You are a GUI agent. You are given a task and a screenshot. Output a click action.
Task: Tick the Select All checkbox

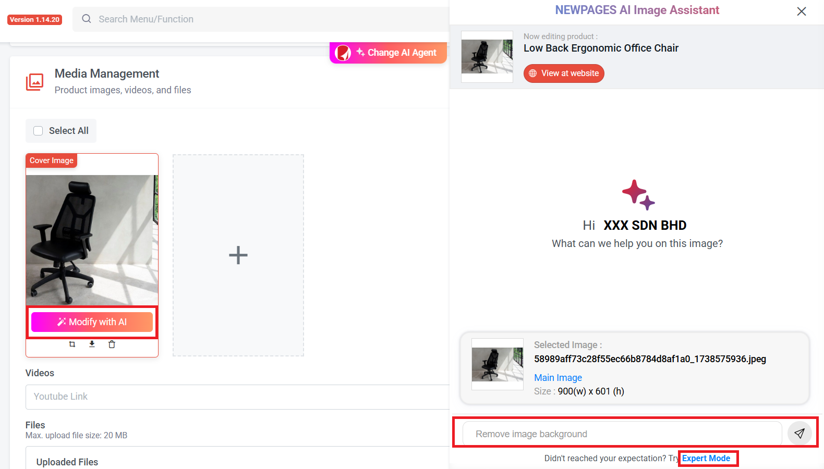point(38,131)
